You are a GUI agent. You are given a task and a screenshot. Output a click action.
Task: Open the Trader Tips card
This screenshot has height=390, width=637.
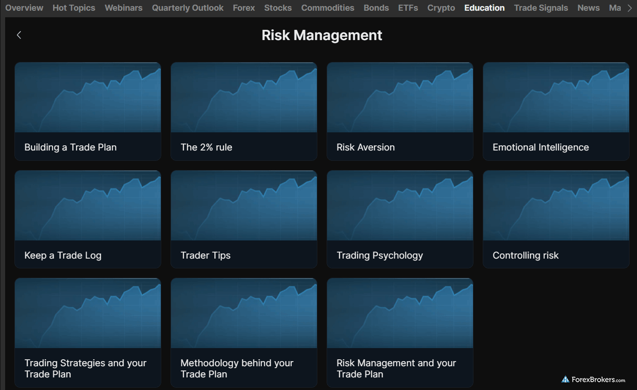[244, 219]
